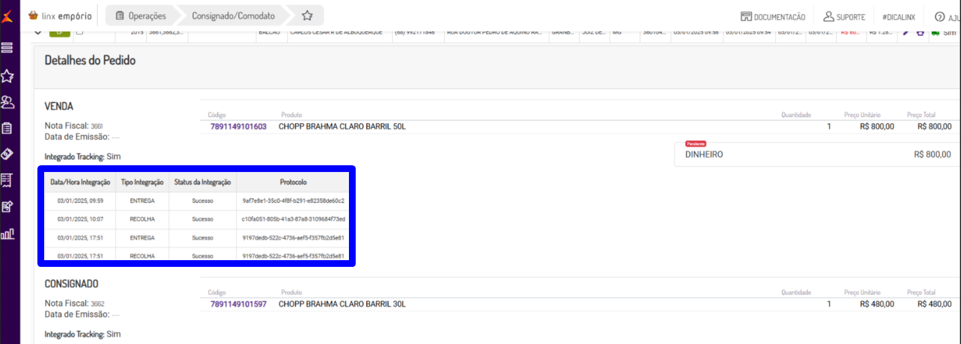Click product CHOPP BRAHMA CLARO BARRIL 50L

pyautogui.click(x=342, y=127)
